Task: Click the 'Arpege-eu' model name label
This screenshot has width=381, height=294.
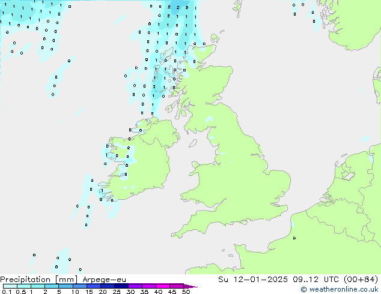Action: tap(104, 280)
